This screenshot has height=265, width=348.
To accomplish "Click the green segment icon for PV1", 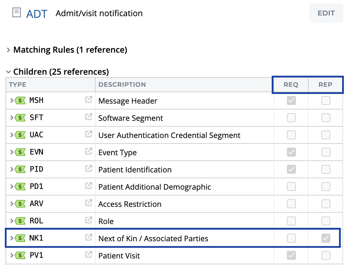I will coord(22,255).
